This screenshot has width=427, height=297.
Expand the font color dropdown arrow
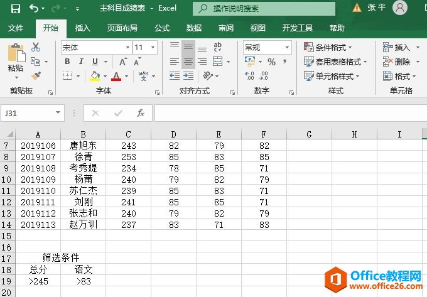tap(127, 76)
